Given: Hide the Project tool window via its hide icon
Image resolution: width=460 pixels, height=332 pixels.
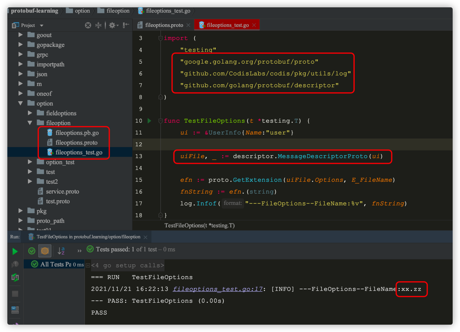Looking at the screenshot, I should pos(126,25).
